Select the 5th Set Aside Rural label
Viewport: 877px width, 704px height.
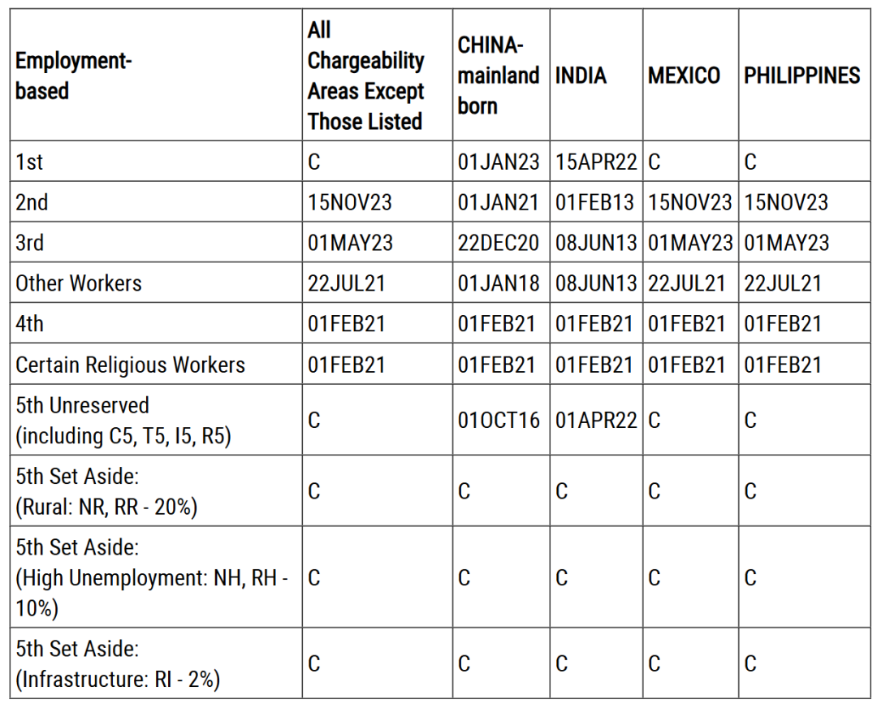tap(106, 491)
